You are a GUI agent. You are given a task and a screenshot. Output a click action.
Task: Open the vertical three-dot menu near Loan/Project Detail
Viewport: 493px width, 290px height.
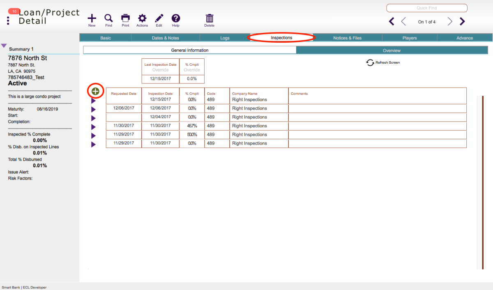[7, 20]
